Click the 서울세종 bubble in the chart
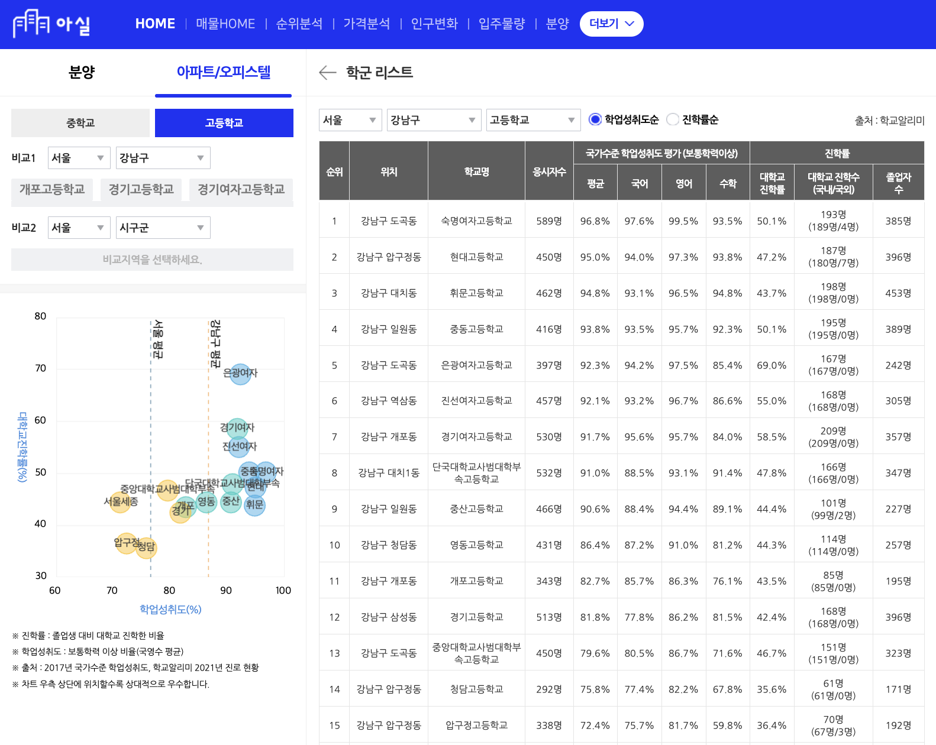 tap(121, 502)
